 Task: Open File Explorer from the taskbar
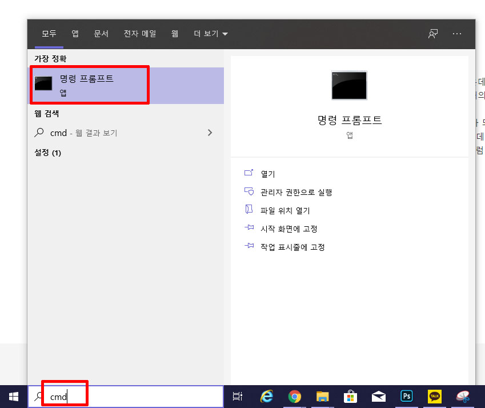[322, 397]
